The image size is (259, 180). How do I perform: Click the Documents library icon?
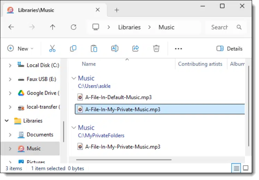click(x=21, y=135)
